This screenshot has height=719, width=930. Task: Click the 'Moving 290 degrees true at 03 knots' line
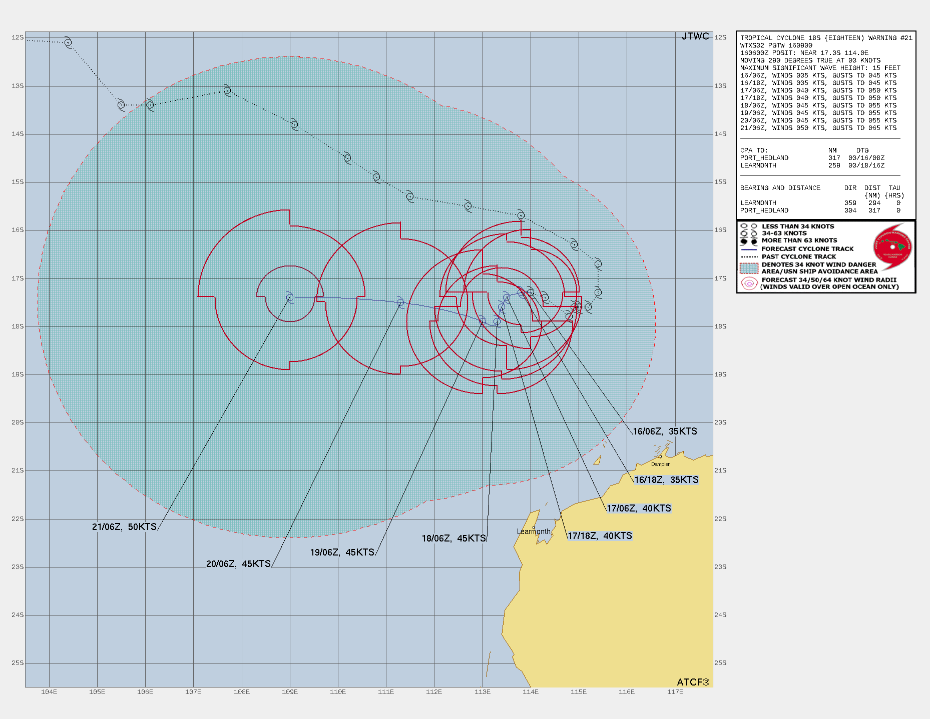point(810,60)
